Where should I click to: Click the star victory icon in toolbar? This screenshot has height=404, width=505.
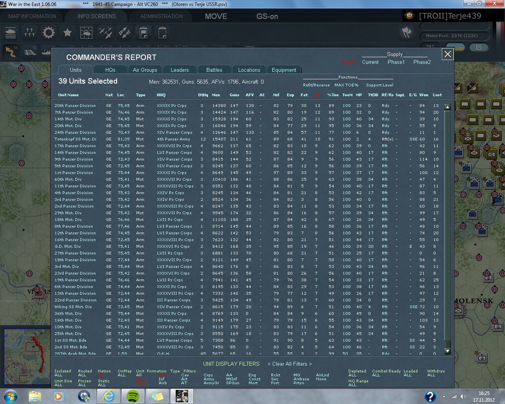pos(67,32)
